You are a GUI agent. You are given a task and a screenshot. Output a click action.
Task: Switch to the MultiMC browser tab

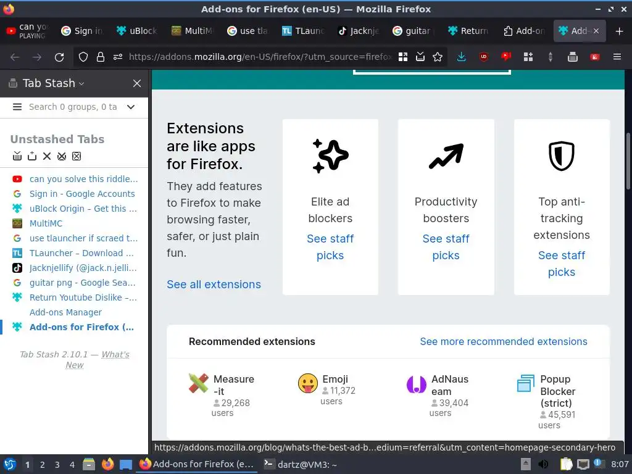pos(192,31)
